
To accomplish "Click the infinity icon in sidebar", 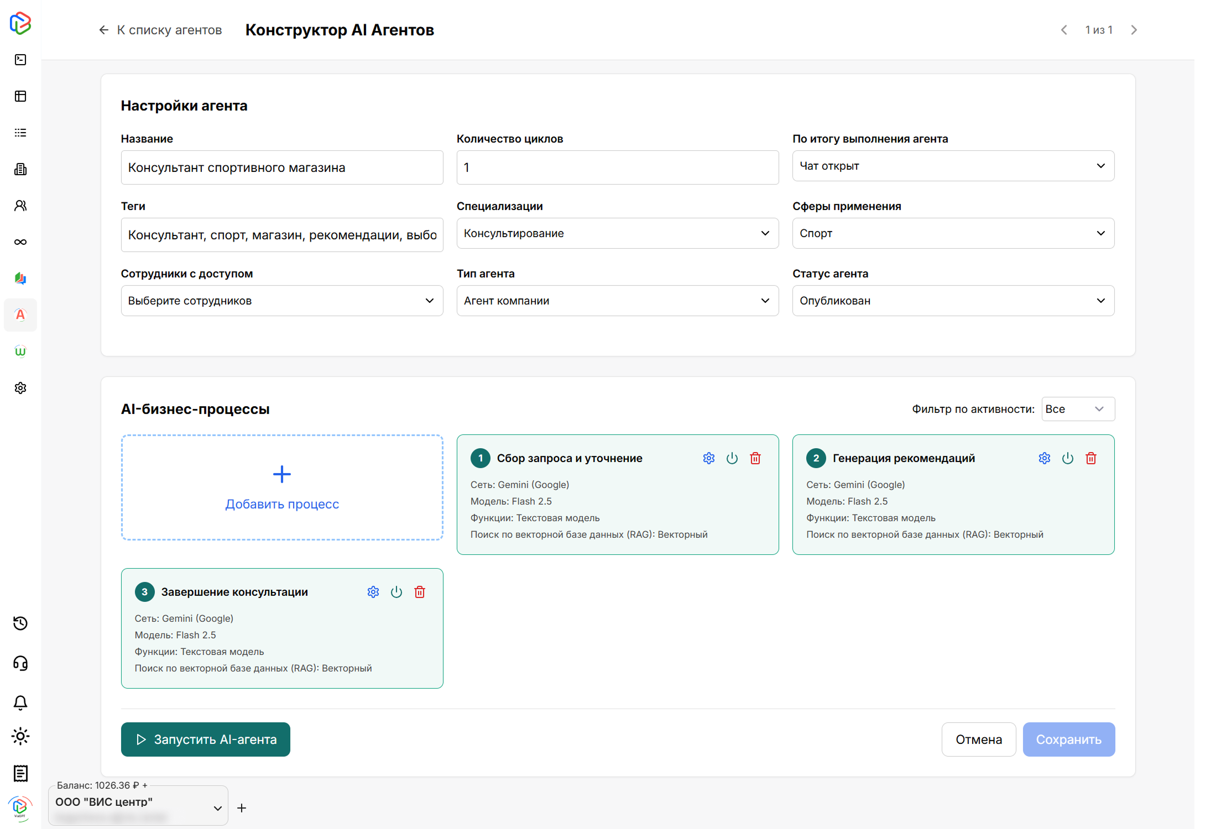I will [20, 242].
